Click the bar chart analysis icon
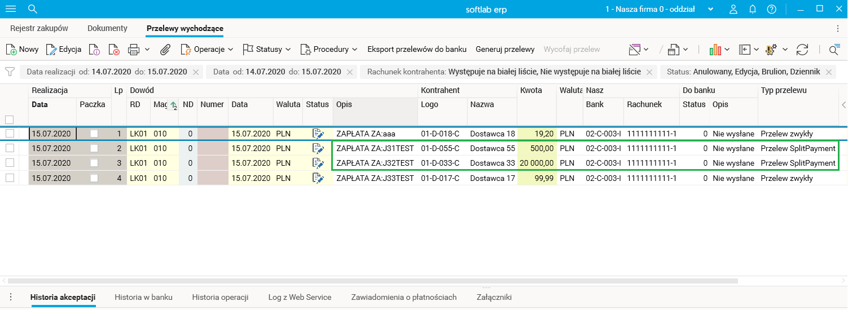Screen dimensions: 848x310 coord(715,50)
